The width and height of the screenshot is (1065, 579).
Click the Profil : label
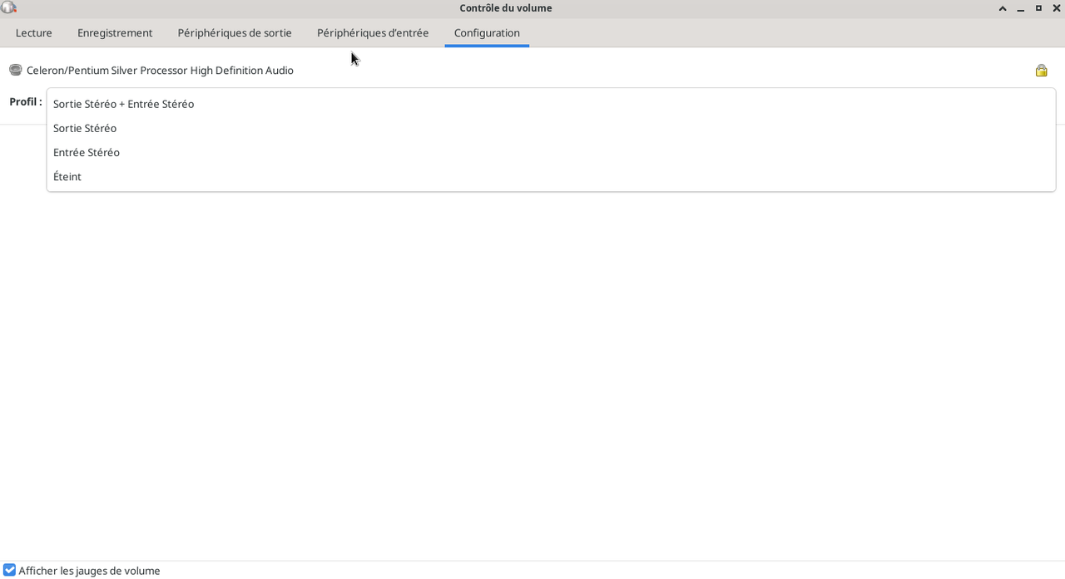coord(26,101)
